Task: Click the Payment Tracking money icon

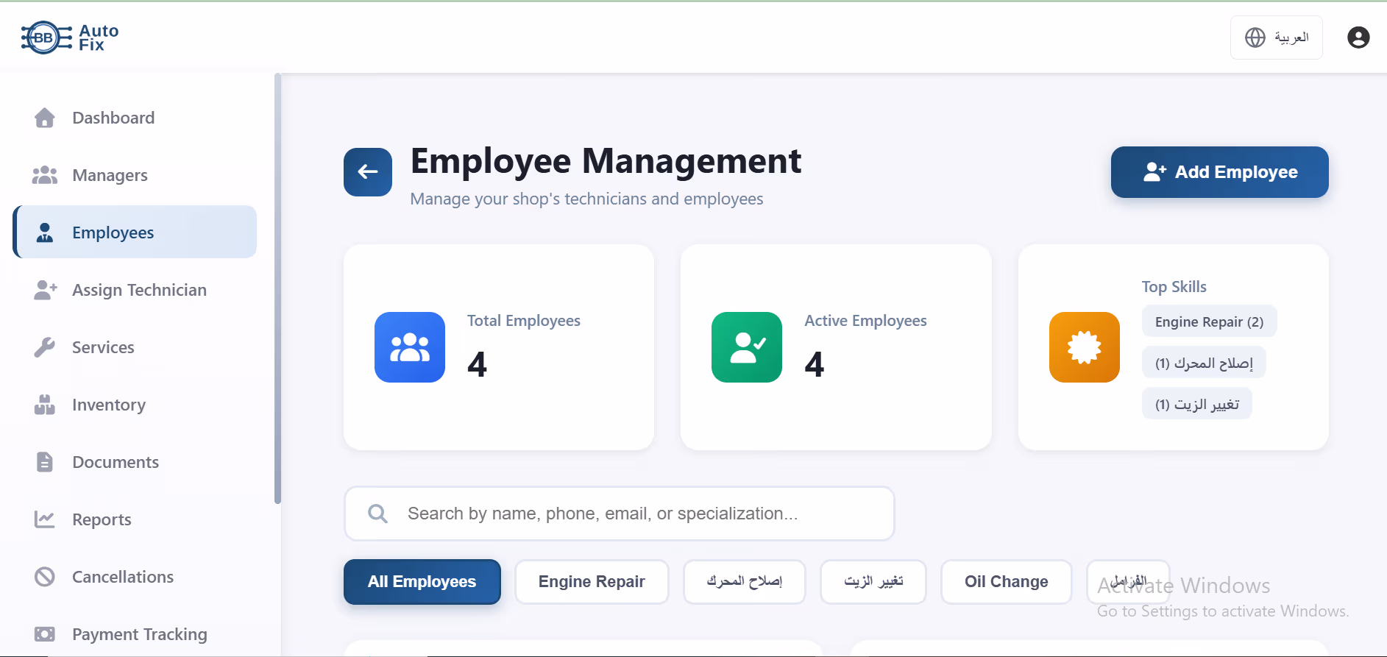Action: 45,634
